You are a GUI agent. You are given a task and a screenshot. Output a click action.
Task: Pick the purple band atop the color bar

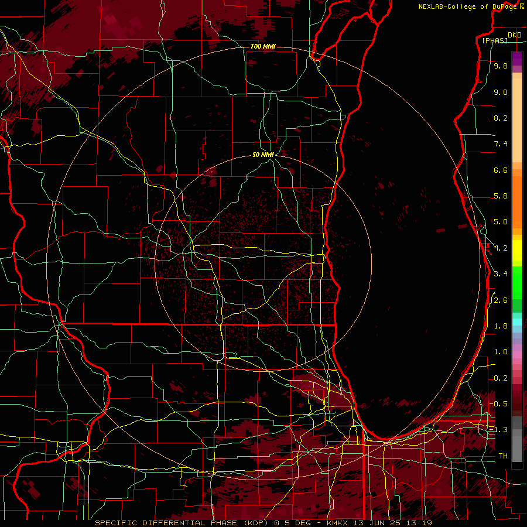click(x=517, y=59)
